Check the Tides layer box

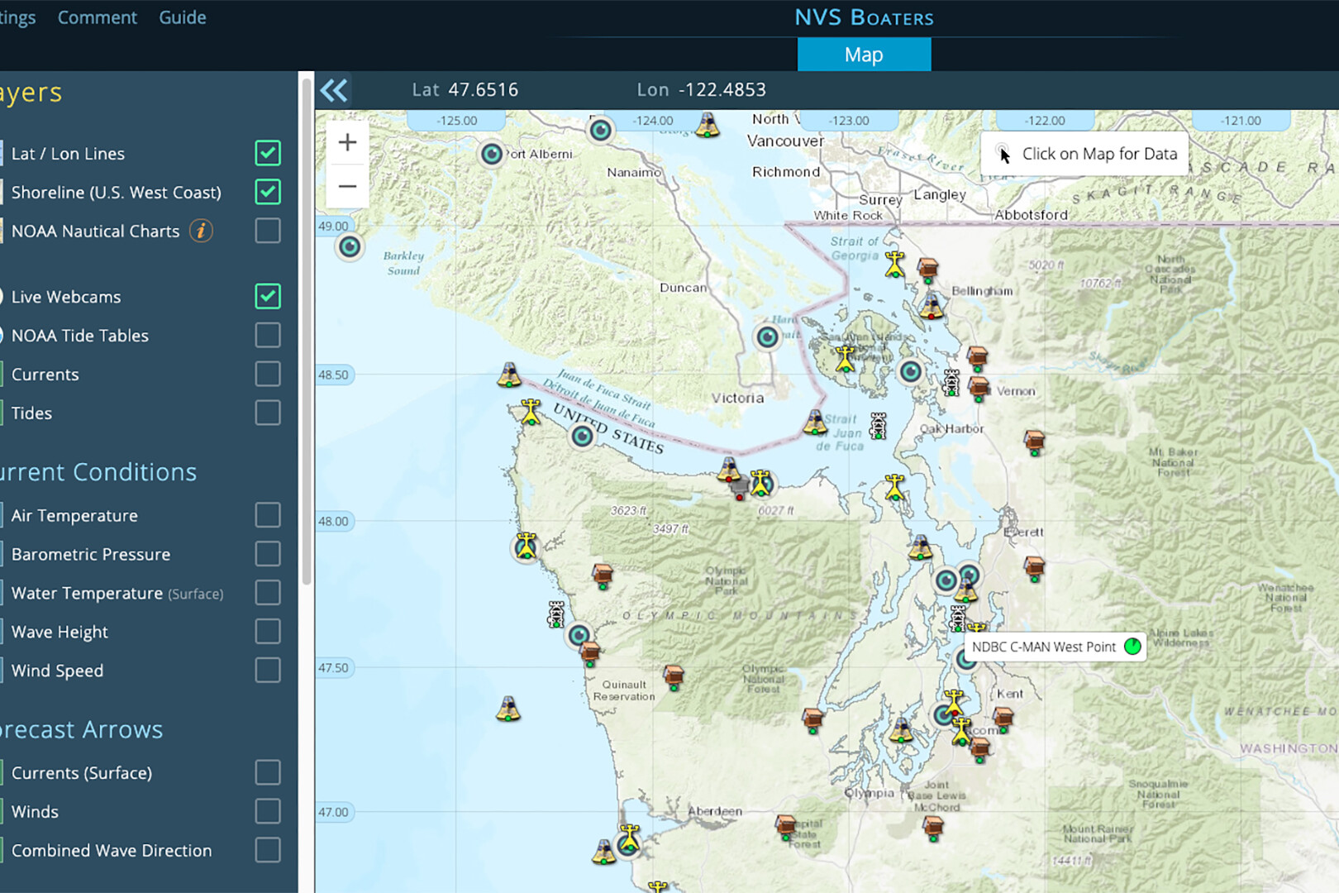268,413
